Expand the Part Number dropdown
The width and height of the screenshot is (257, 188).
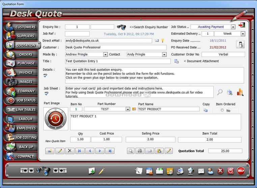pyautogui.click(x=128, y=109)
